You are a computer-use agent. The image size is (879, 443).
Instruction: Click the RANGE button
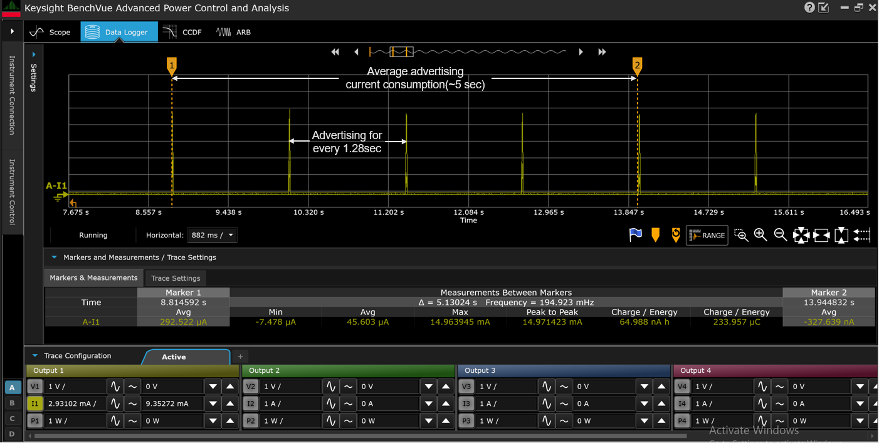(707, 235)
